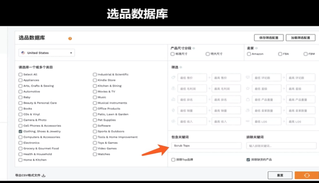Image resolution: width=319 pixels, height=183 pixels.
Task: Select Camera & Photo category
Action: (x=20, y=120)
